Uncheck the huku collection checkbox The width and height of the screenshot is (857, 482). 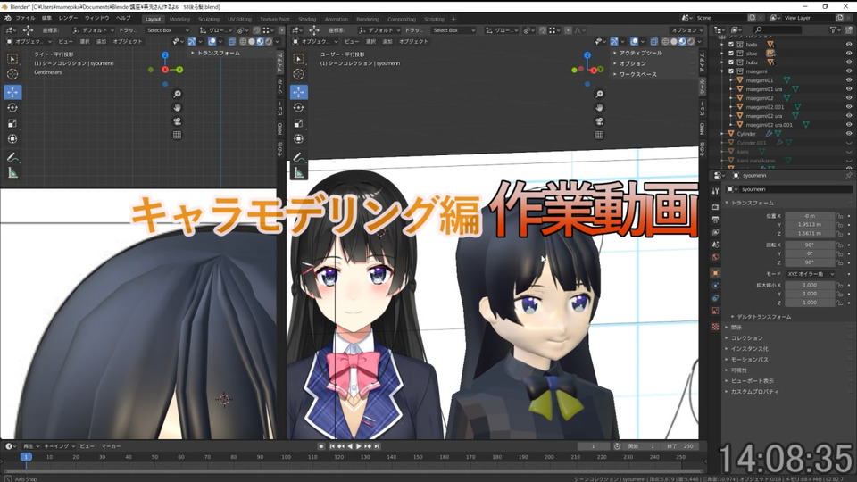(731, 62)
